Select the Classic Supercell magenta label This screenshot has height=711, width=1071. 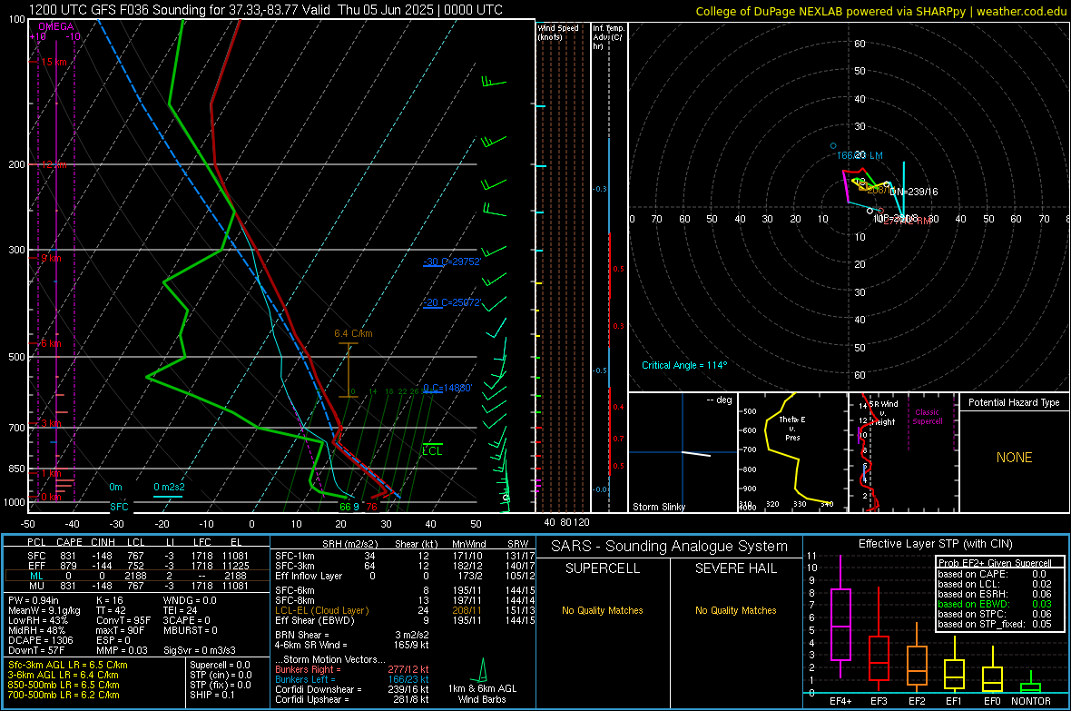click(x=928, y=417)
